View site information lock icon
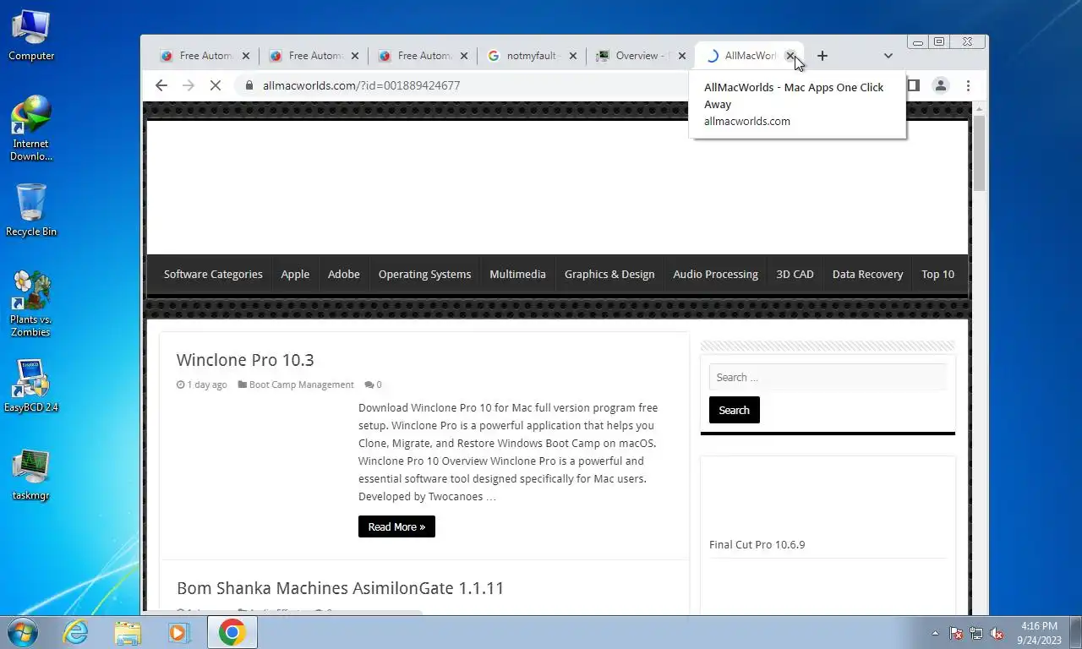Screen dimensions: 1082x649 tap(248, 85)
